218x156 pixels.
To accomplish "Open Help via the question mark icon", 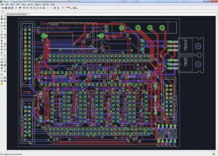I will tap(63, 8).
